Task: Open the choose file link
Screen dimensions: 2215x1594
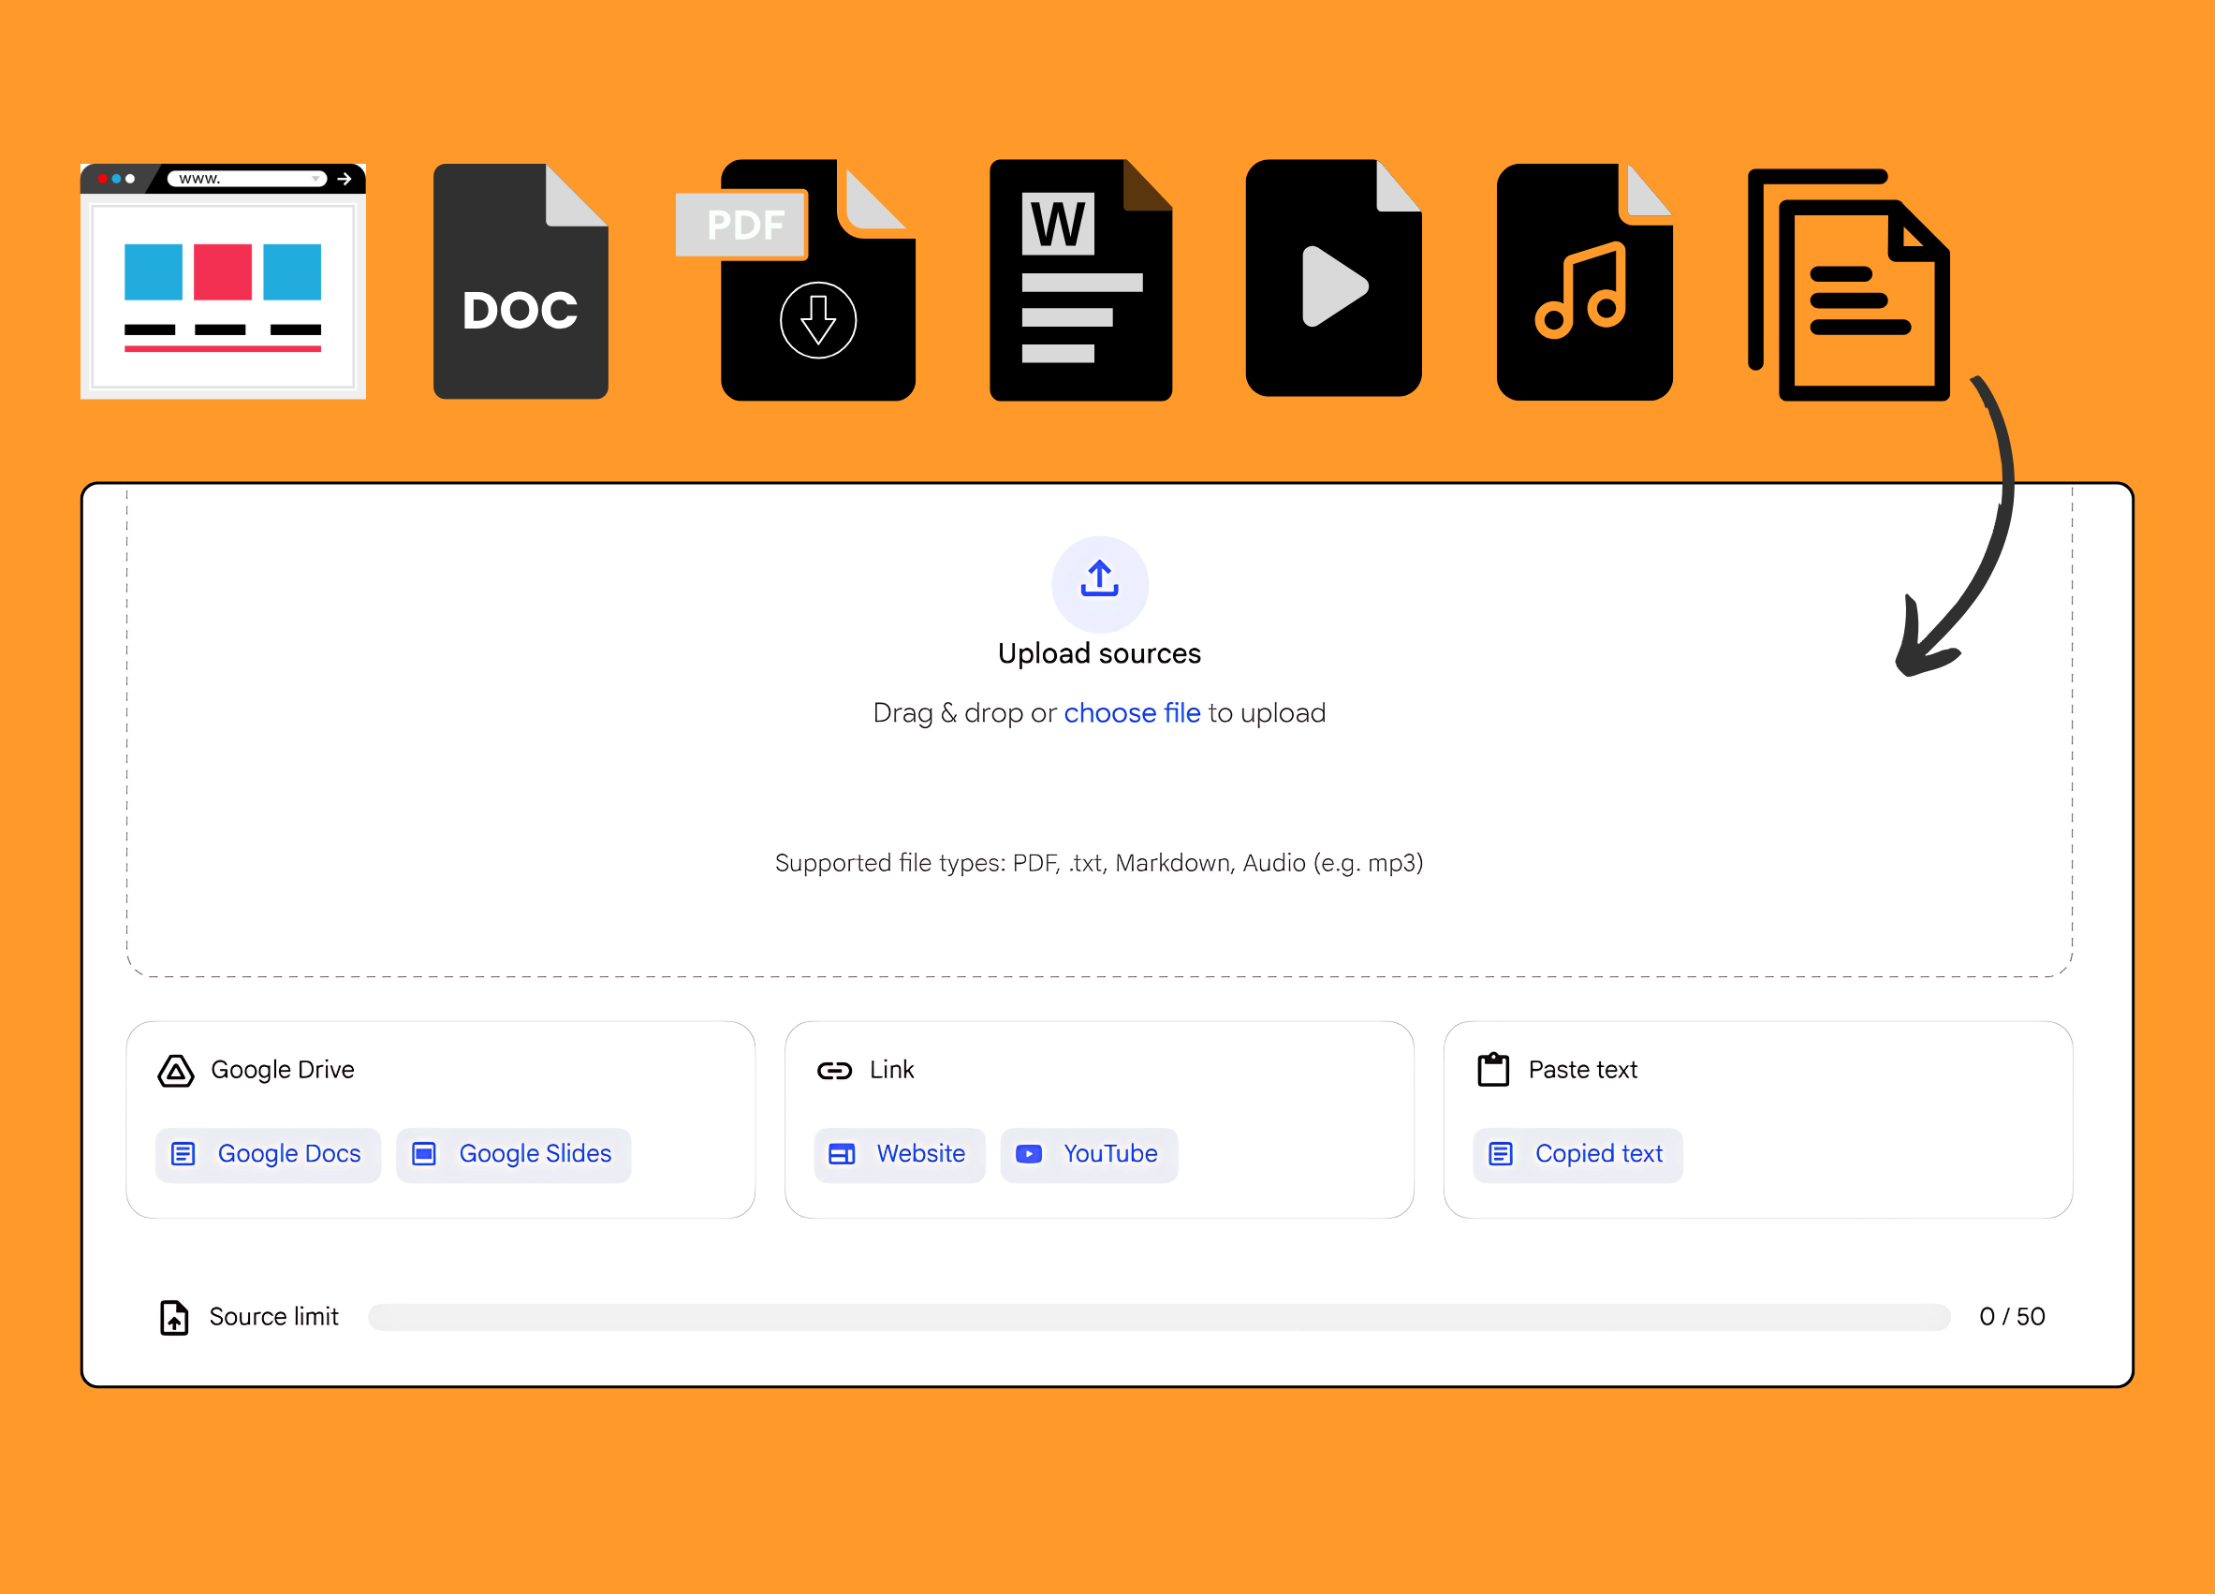Action: 1132,713
